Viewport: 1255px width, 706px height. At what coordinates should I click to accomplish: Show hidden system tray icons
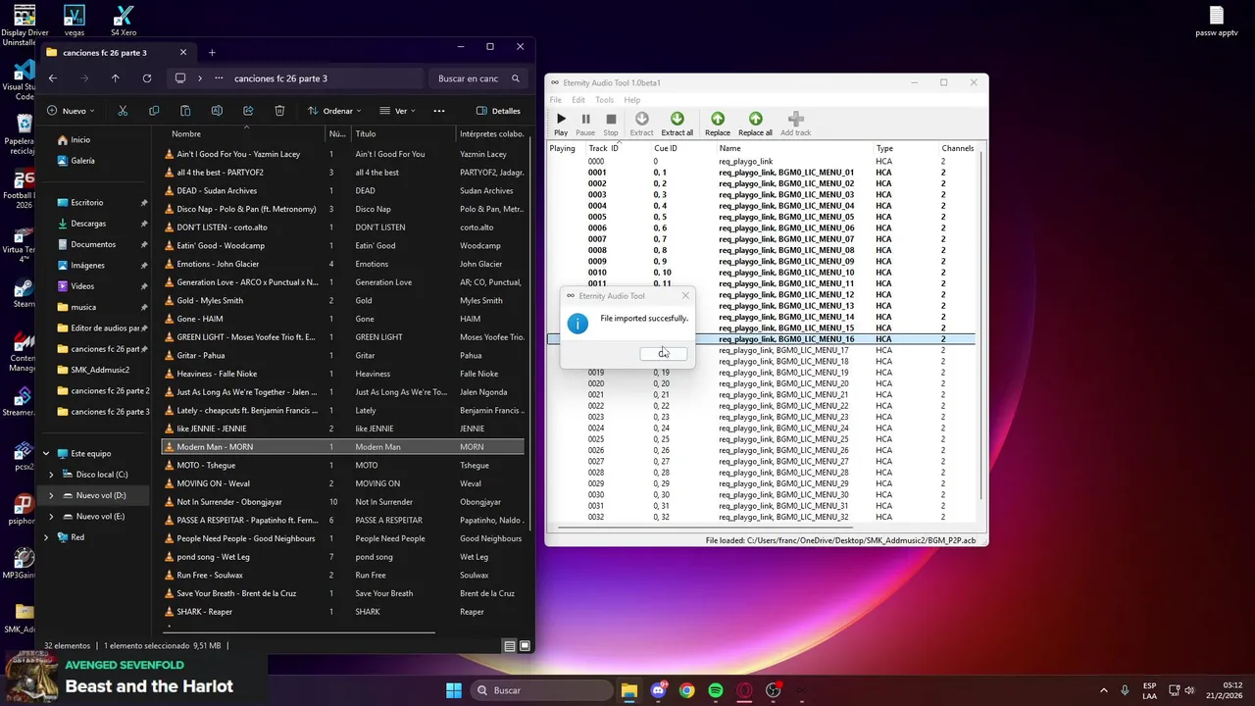click(x=1103, y=690)
